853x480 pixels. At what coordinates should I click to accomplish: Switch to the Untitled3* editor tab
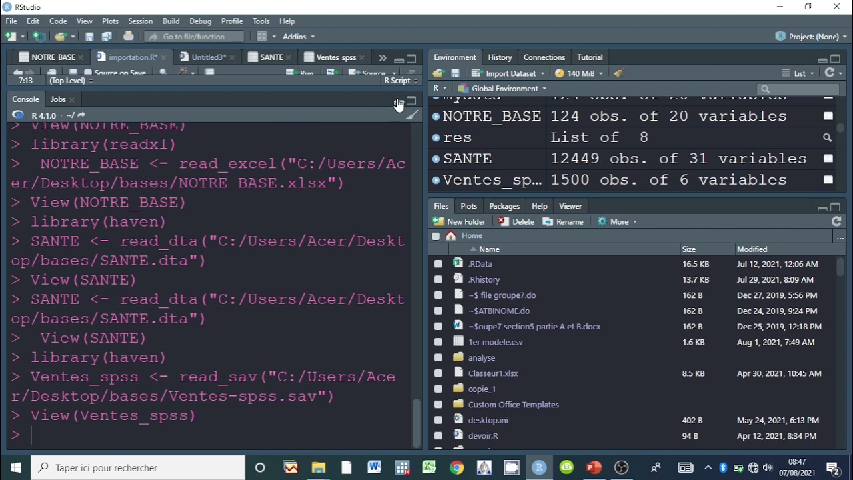[x=209, y=57]
